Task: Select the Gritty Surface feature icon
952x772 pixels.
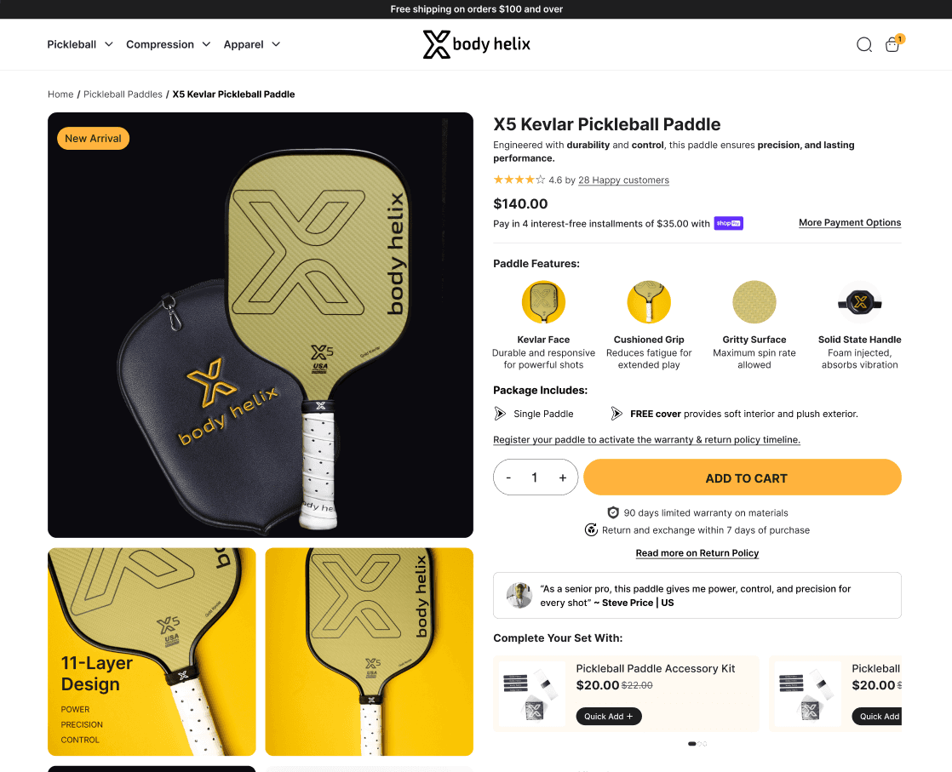Action: pos(754,301)
